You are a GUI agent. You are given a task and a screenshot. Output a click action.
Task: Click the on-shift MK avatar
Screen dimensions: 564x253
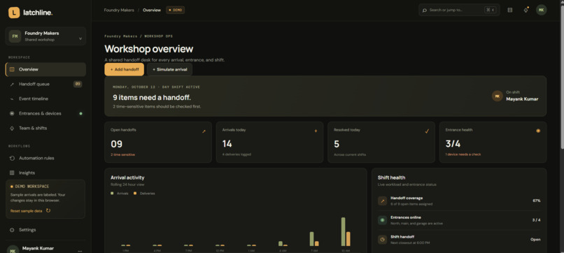[497, 96]
